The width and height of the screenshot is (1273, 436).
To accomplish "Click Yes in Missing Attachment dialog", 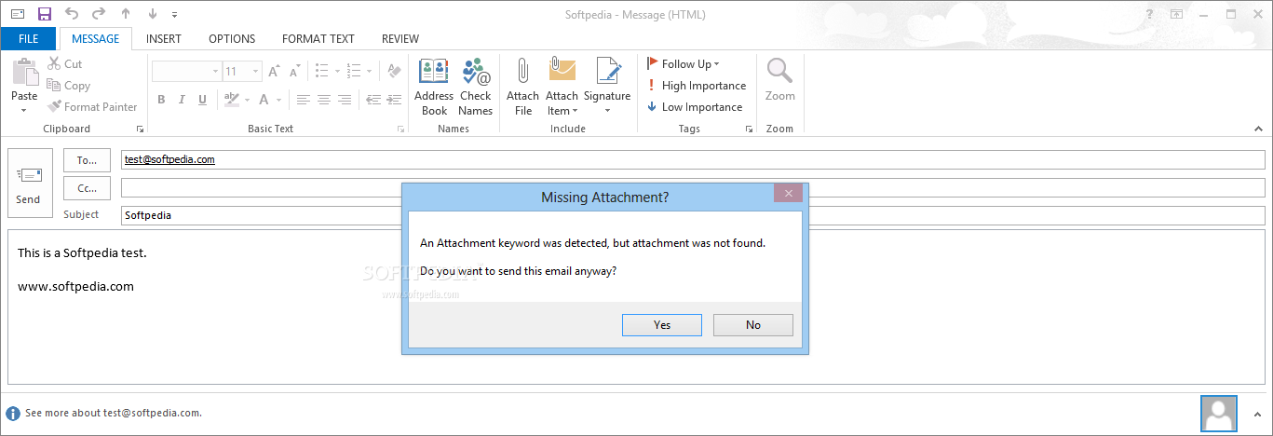I will (x=662, y=325).
